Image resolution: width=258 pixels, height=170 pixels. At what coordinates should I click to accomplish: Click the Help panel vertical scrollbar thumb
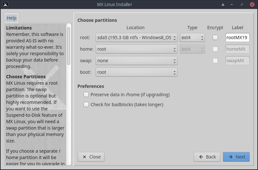69,46
